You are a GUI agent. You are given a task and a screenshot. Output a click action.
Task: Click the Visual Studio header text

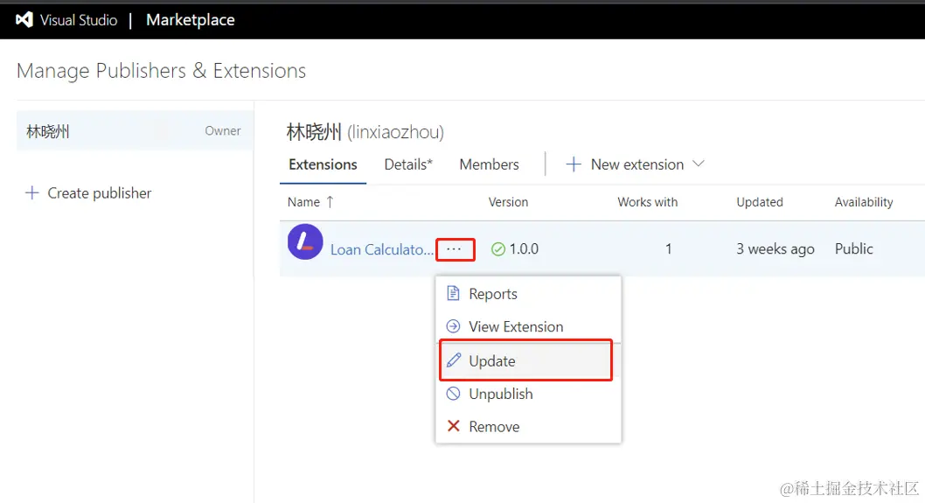point(79,20)
